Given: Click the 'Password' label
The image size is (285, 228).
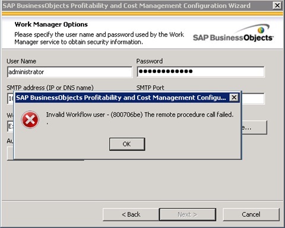Looking at the screenshot, I should pyautogui.click(x=150, y=61).
